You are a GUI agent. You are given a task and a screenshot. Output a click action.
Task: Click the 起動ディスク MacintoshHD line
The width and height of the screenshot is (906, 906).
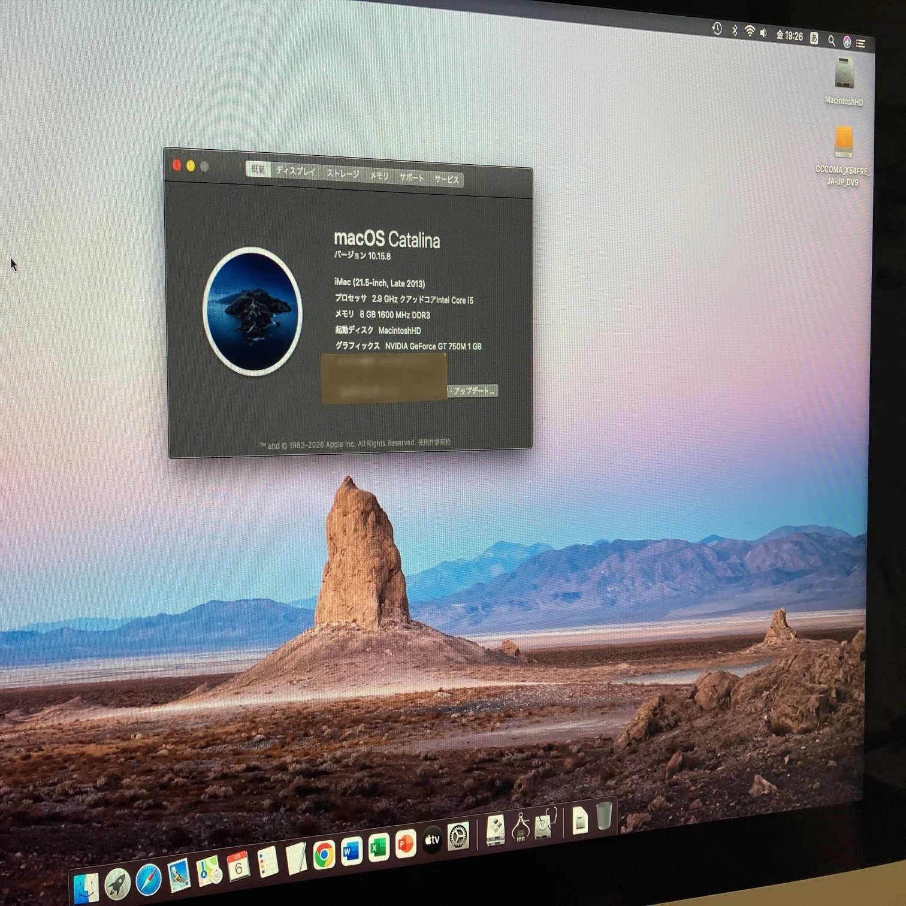click(378, 330)
